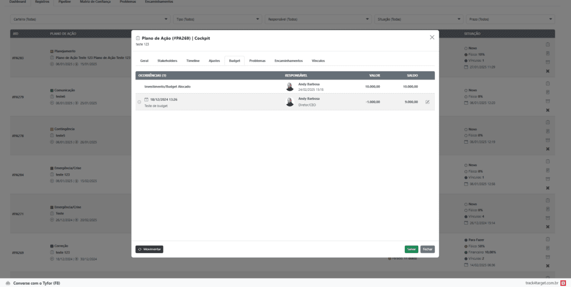The image size is (571, 287).
Task: Open the Timeline tab
Action: pyautogui.click(x=193, y=60)
